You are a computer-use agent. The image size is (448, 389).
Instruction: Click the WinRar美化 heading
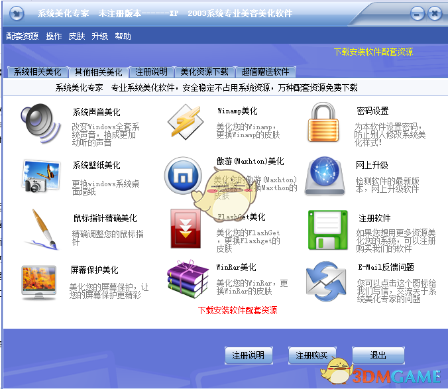click(x=237, y=267)
